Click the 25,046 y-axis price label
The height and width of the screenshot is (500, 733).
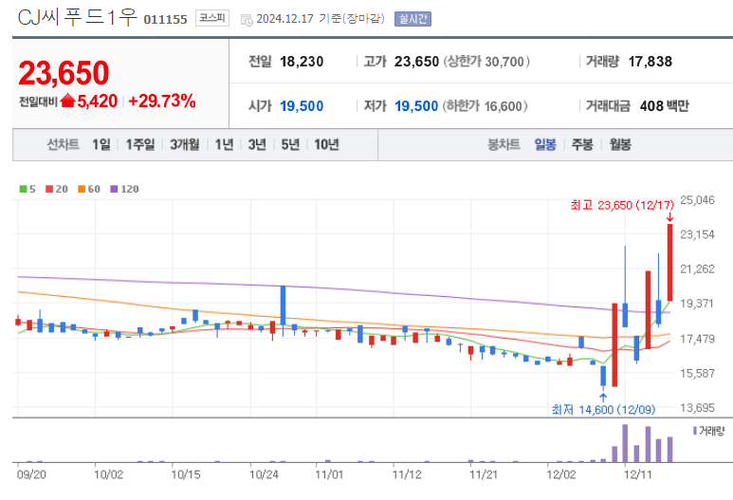[x=698, y=200]
